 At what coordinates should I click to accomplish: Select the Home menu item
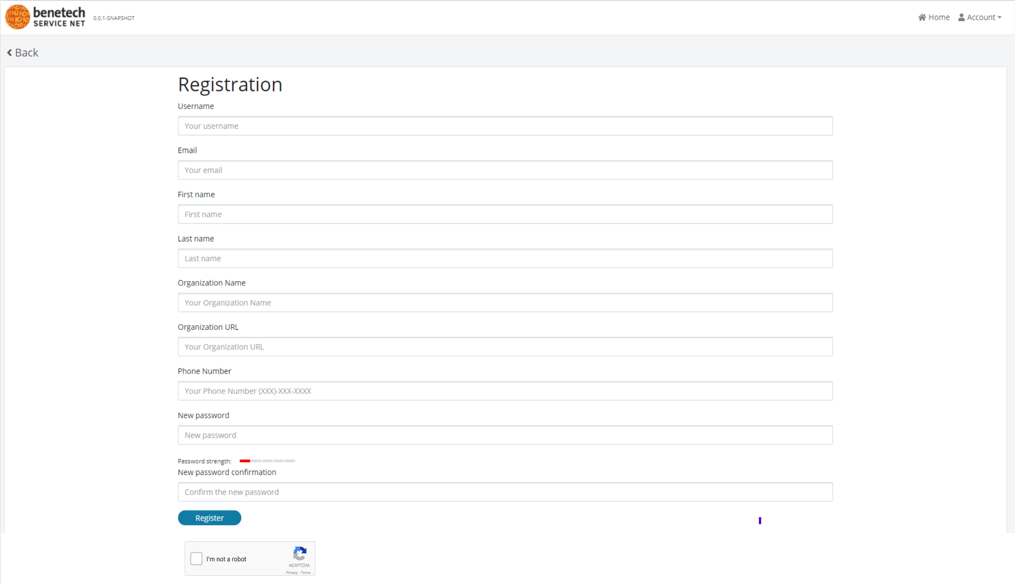click(x=934, y=17)
